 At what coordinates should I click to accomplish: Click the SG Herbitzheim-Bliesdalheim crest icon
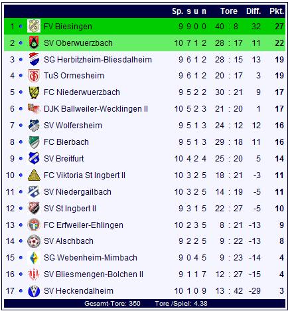pos(34,59)
